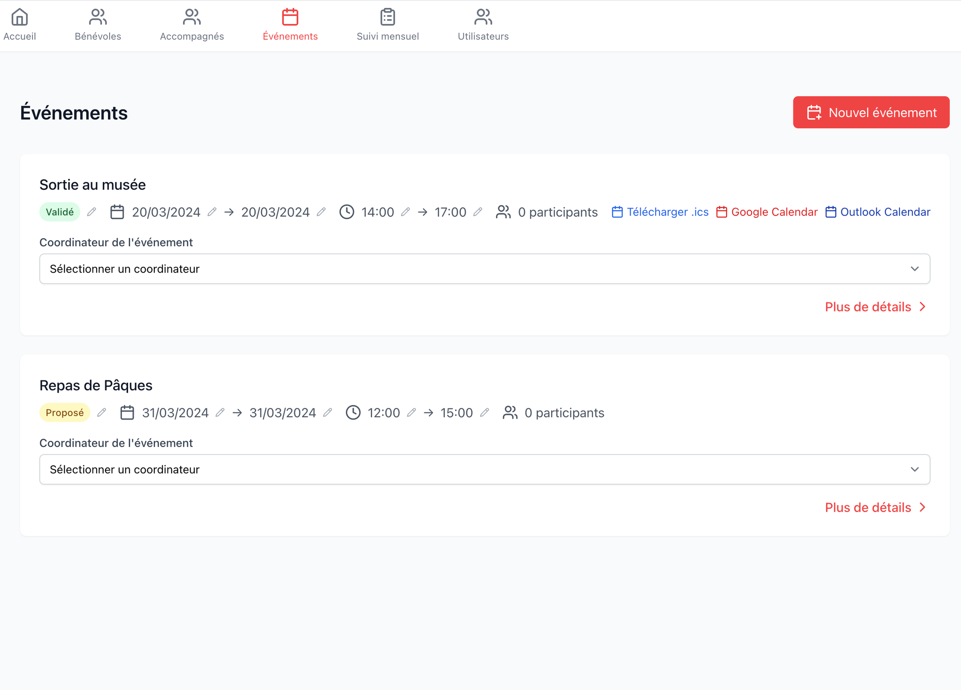Select the Événements tab
Image resolution: width=961 pixels, height=690 pixels.
tap(290, 25)
